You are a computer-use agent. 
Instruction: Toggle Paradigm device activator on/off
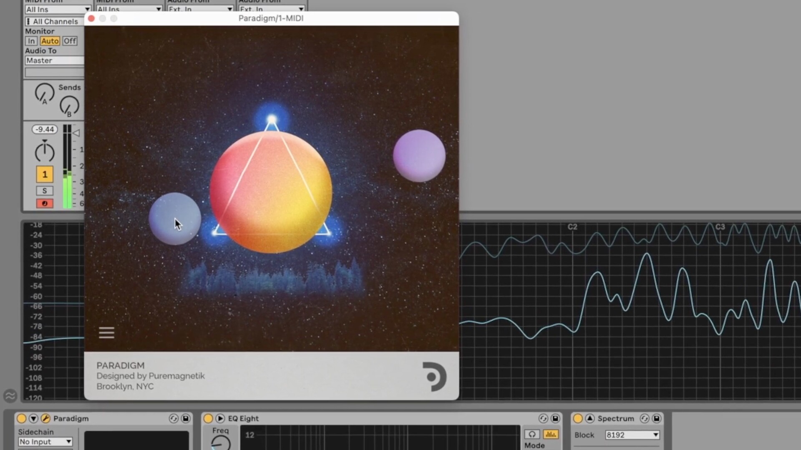pyautogui.click(x=21, y=418)
